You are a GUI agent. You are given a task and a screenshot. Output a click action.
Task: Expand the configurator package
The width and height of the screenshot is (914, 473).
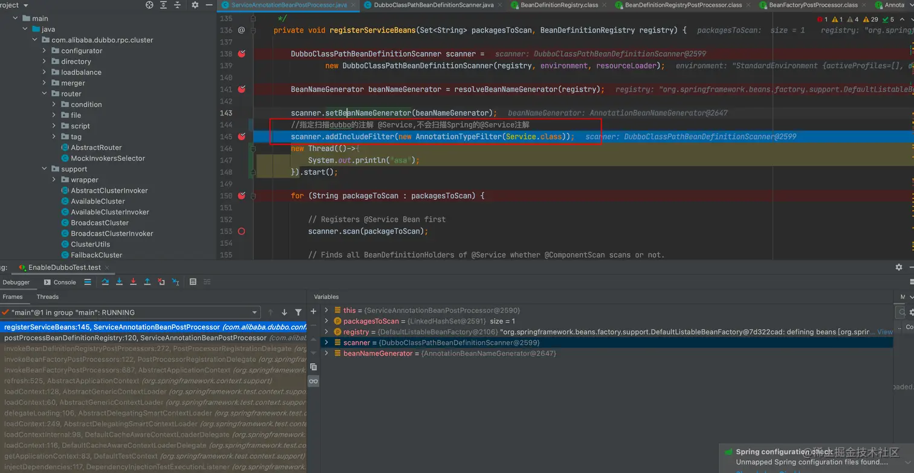coord(44,51)
